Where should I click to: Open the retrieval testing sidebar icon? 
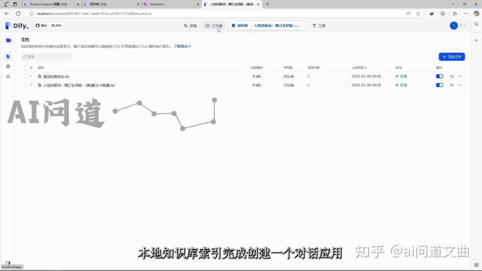[8, 67]
